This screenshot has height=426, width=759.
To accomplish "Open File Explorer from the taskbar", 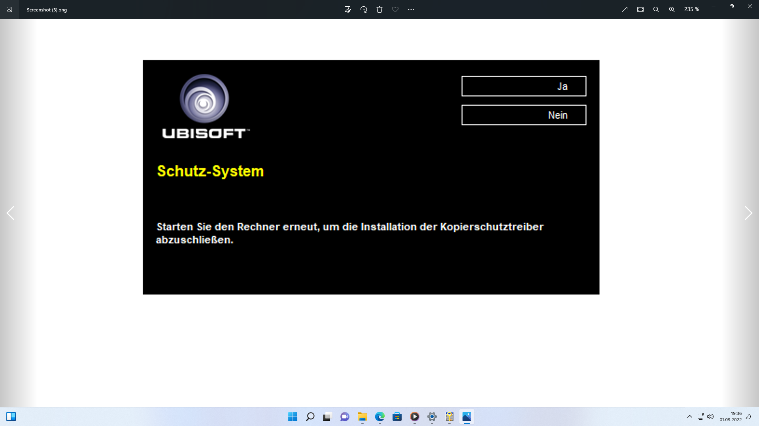I will click(363, 417).
